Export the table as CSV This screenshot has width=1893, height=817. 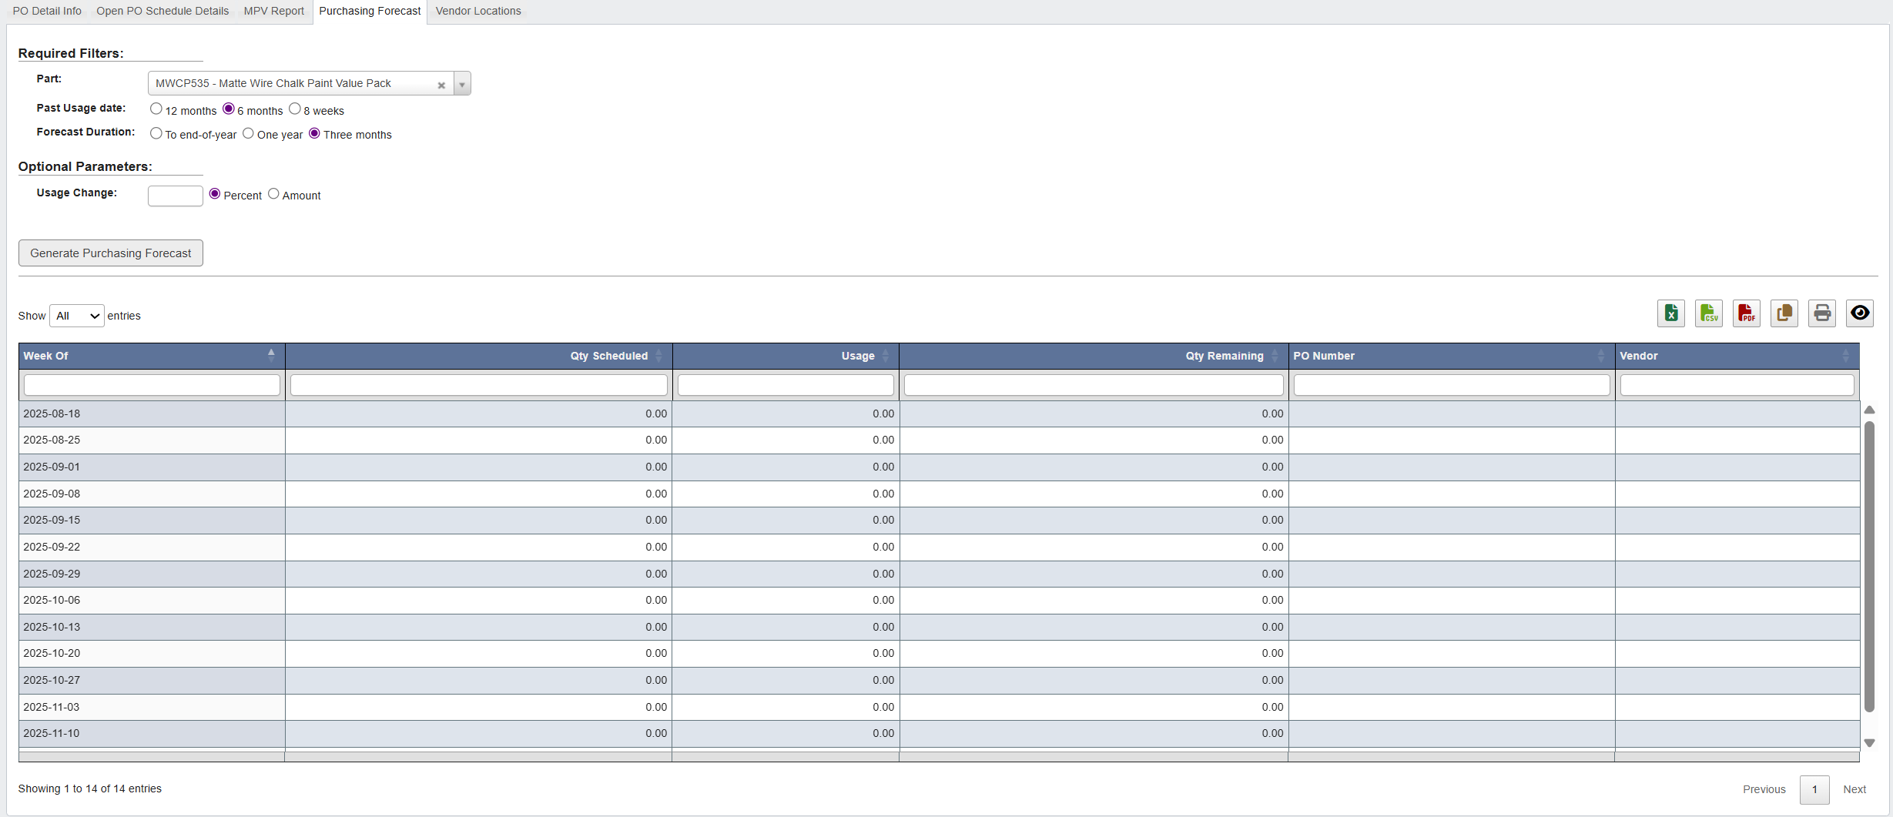(1708, 313)
